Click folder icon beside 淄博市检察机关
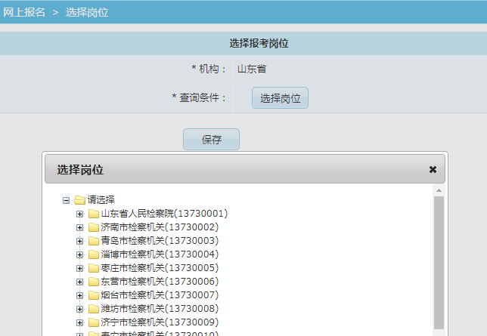Screen dimensions: 487x336 [x=94, y=254]
